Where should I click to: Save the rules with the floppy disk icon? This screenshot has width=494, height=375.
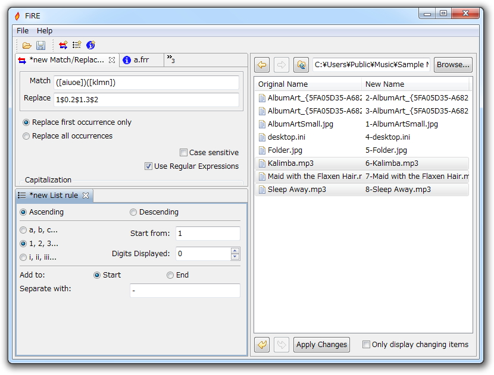click(40, 45)
